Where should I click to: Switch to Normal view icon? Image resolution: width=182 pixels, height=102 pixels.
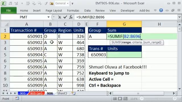pyautogui.click(x=115, y=99)
